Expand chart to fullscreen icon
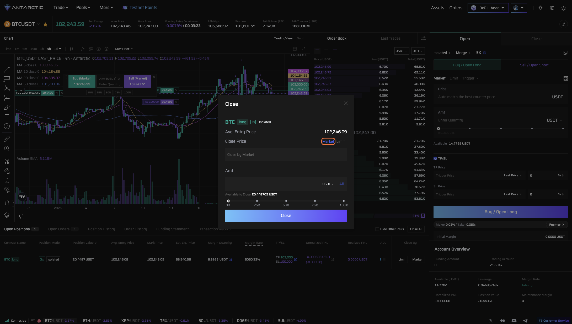Viewport: 572px width, 324px height. pos(303,49)
